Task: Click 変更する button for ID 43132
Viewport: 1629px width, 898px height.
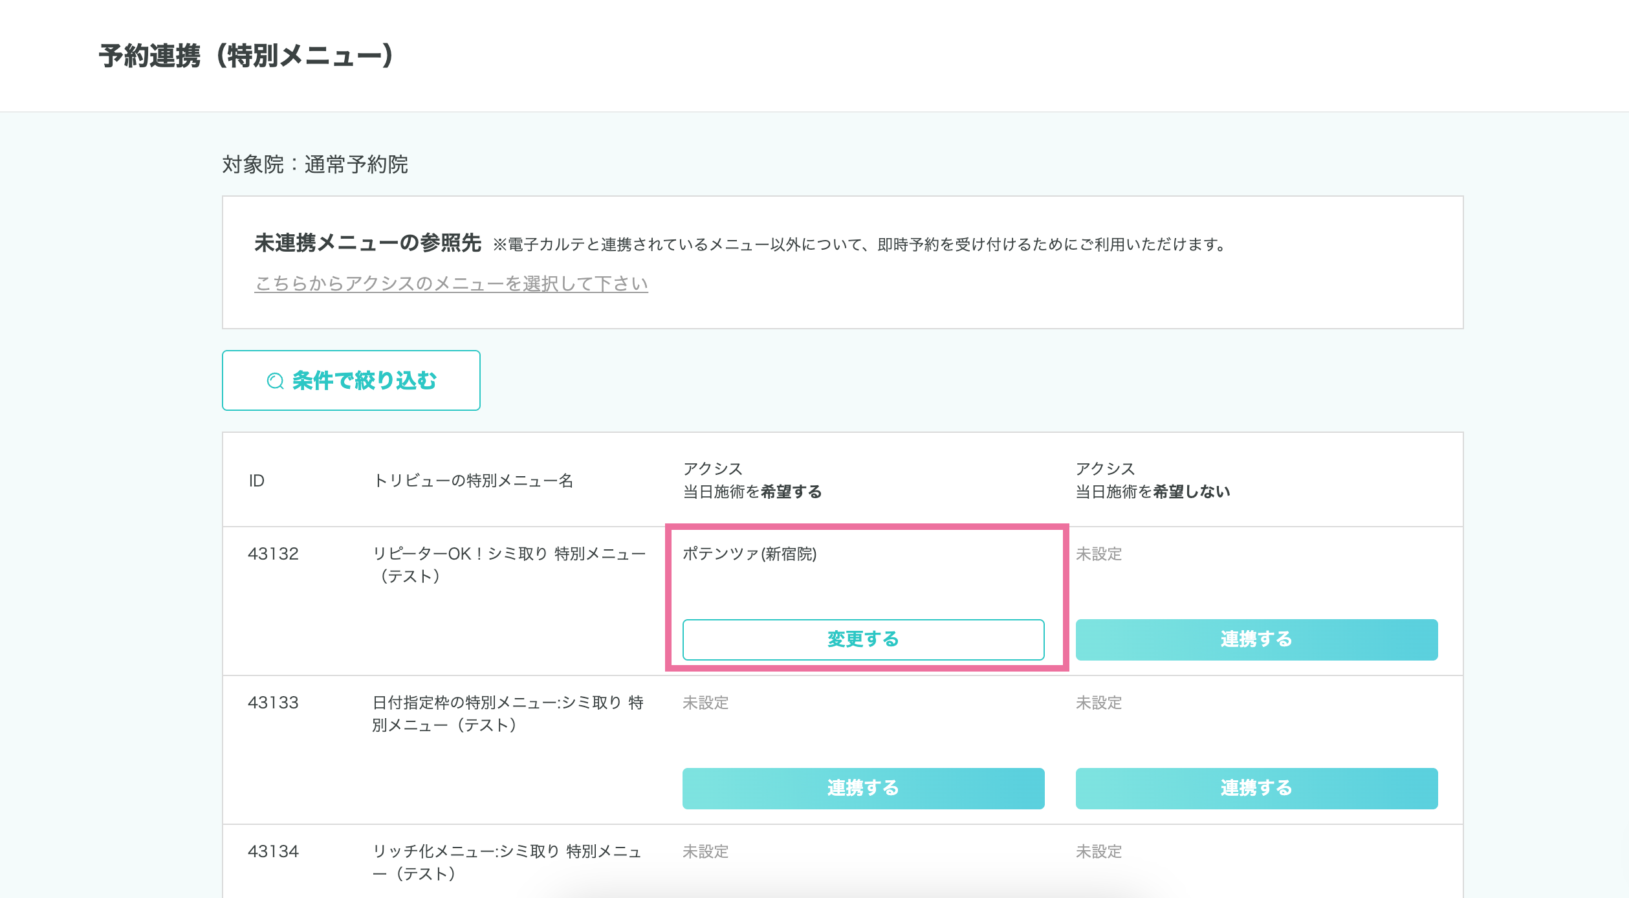Action: coord(863,639)
